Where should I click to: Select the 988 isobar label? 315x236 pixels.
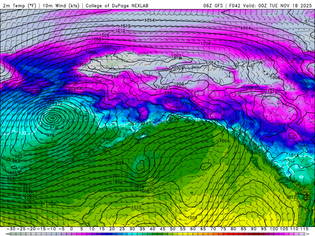coord(72,90)
